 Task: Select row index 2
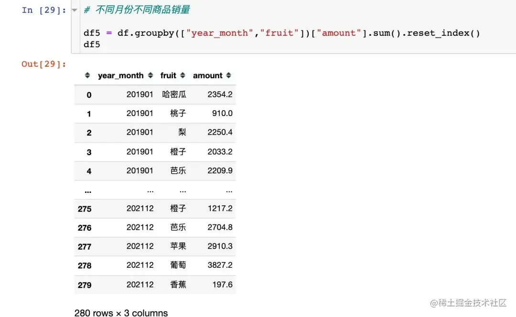(x=89, y=133)
